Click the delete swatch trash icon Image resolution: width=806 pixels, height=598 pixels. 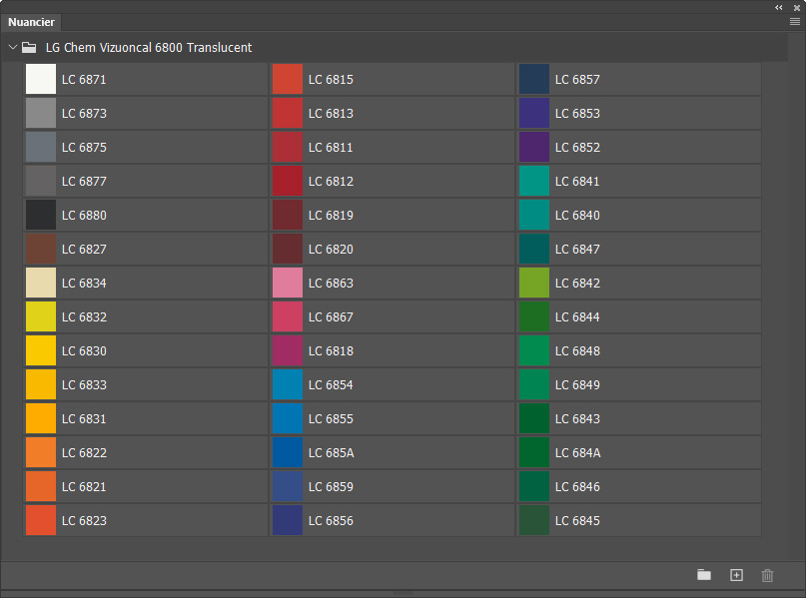pos(767,575)
